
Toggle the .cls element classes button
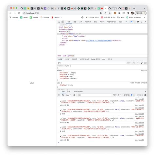pyautogui.click(x=133, y=63)
